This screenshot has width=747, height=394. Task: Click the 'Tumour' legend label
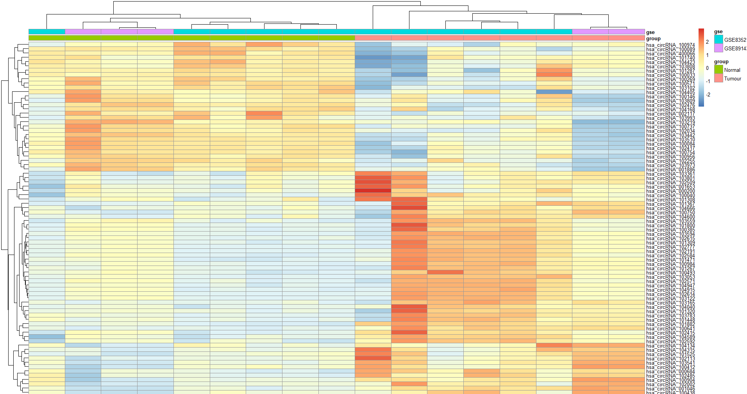pyautogui.click(x=733, y=78)
